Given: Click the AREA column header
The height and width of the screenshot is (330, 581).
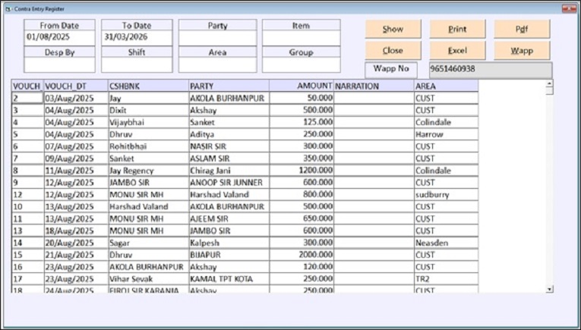Looking at the screenshot, I should [446, 86].
